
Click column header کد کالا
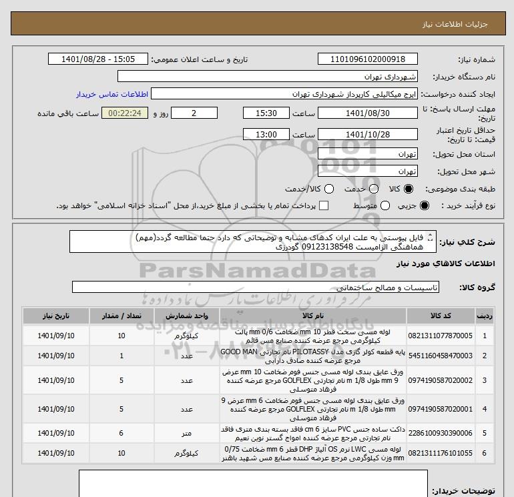441,316
